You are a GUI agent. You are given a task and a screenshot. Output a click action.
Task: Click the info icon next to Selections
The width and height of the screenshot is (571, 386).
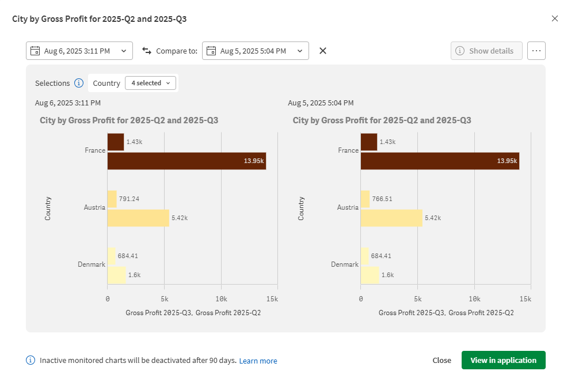(x=79, y=83)
